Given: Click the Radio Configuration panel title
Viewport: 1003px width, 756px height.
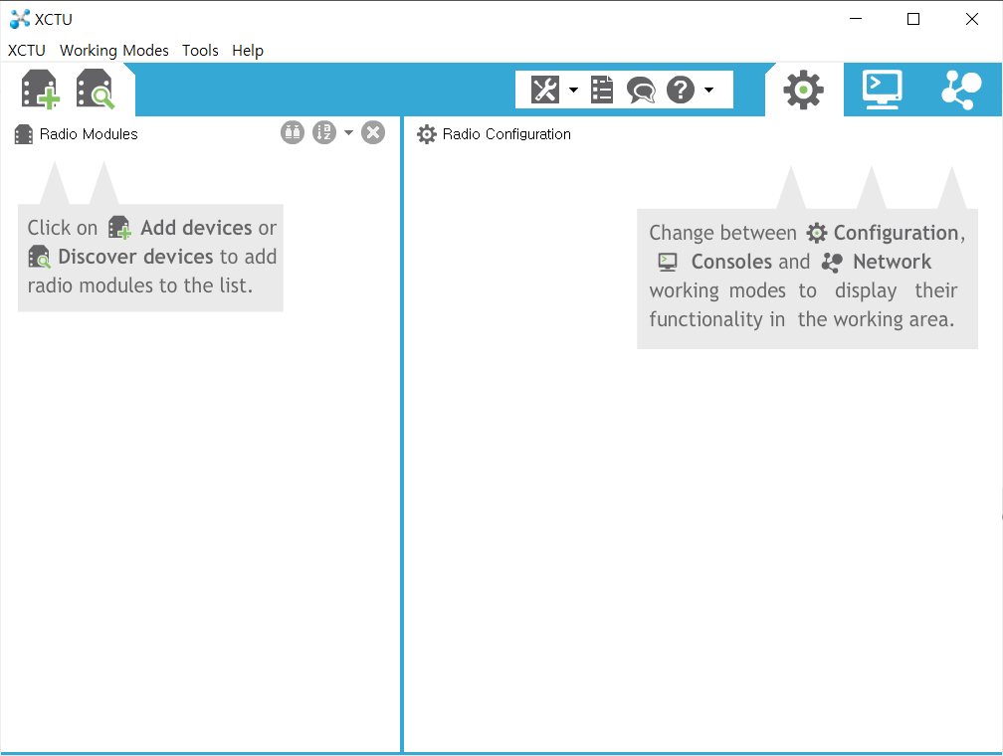Looking at the screenshot, I should 506,134.
